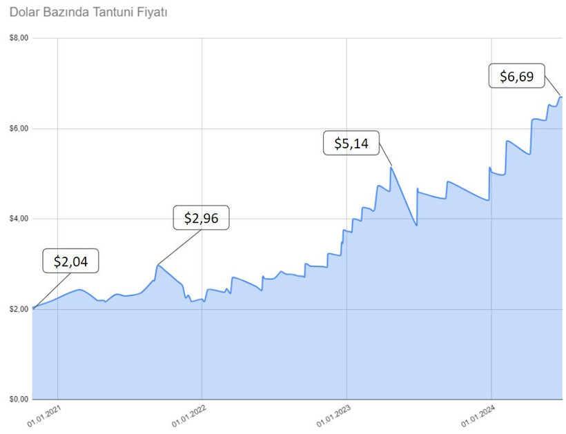Click the $6,00 y-axis label

tap(19, 129)
